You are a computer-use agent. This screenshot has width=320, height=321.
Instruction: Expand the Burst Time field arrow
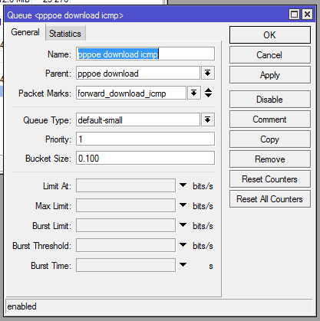(183, 265)
